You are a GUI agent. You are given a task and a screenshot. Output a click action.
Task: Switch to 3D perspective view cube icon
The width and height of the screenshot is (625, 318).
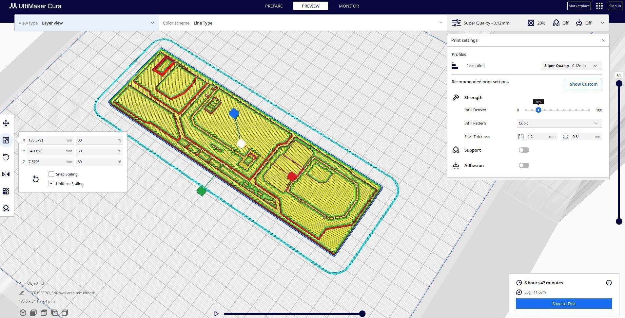23,313
